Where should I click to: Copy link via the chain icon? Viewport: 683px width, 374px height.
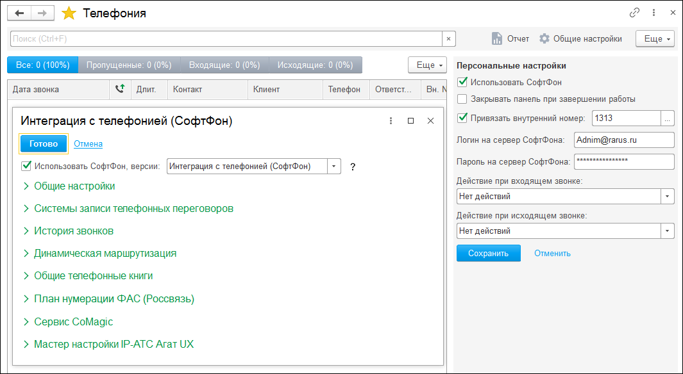[x=634, y=13]
